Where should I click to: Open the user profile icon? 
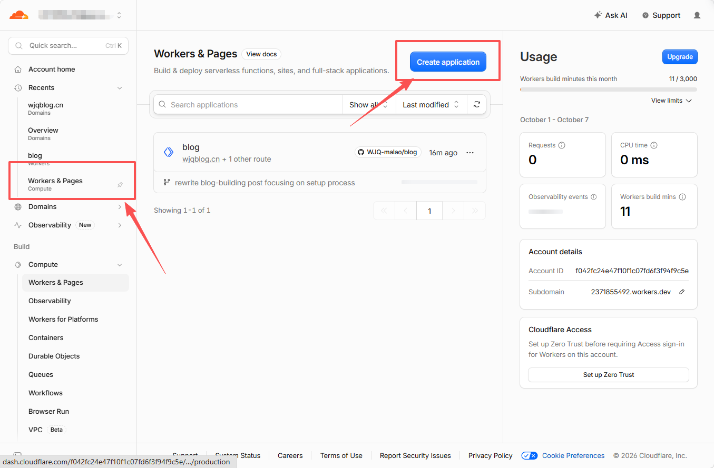pos(697,15)
